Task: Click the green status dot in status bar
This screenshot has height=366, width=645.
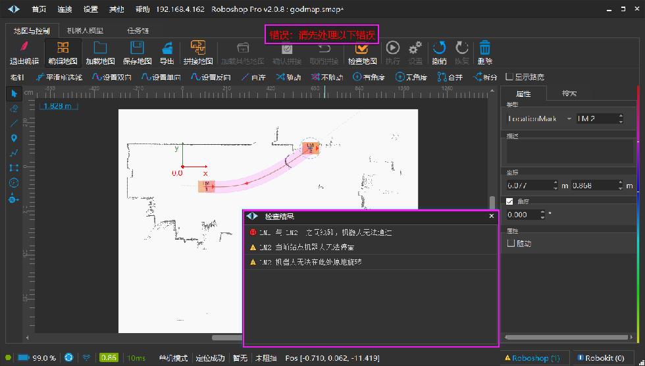Action: [8, 358]
